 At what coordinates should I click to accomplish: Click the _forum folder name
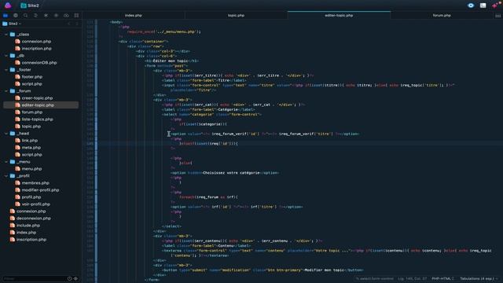[x=24, y=91]
